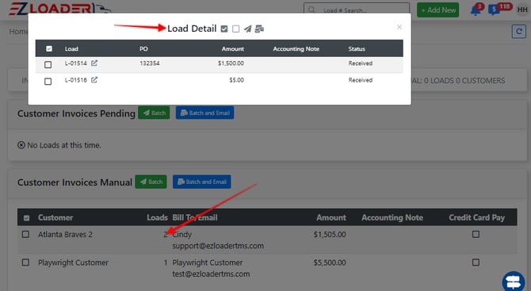Click the Customer column header

tap(55, 217)
